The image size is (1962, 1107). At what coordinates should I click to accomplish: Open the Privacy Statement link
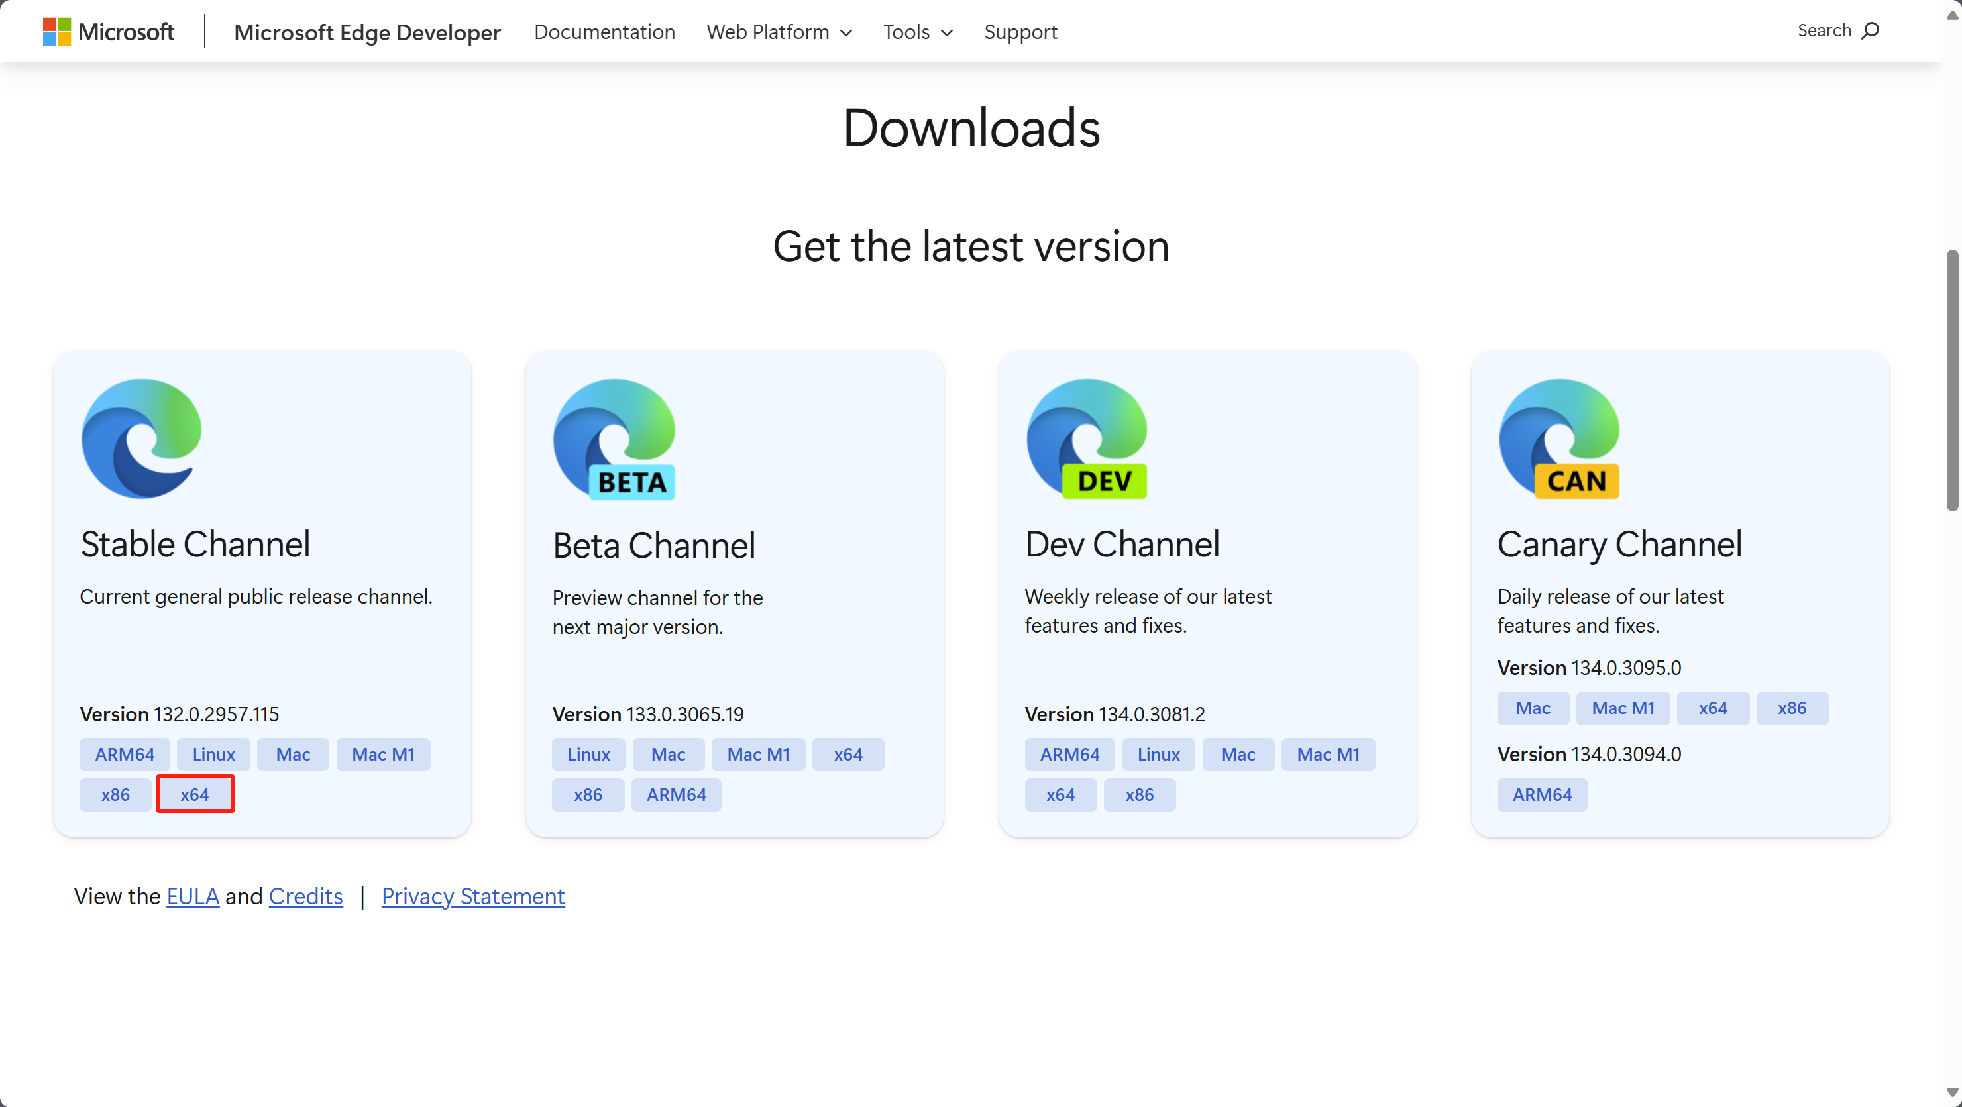473,896
